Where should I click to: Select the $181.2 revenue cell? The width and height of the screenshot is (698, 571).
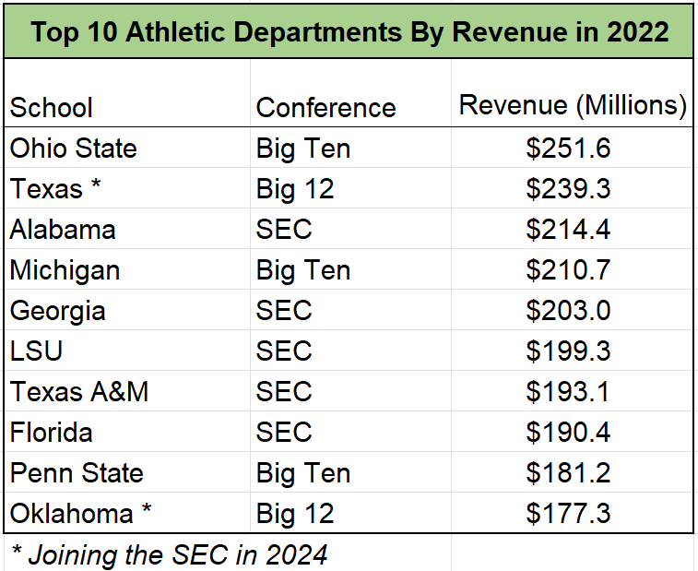(569, 473)
